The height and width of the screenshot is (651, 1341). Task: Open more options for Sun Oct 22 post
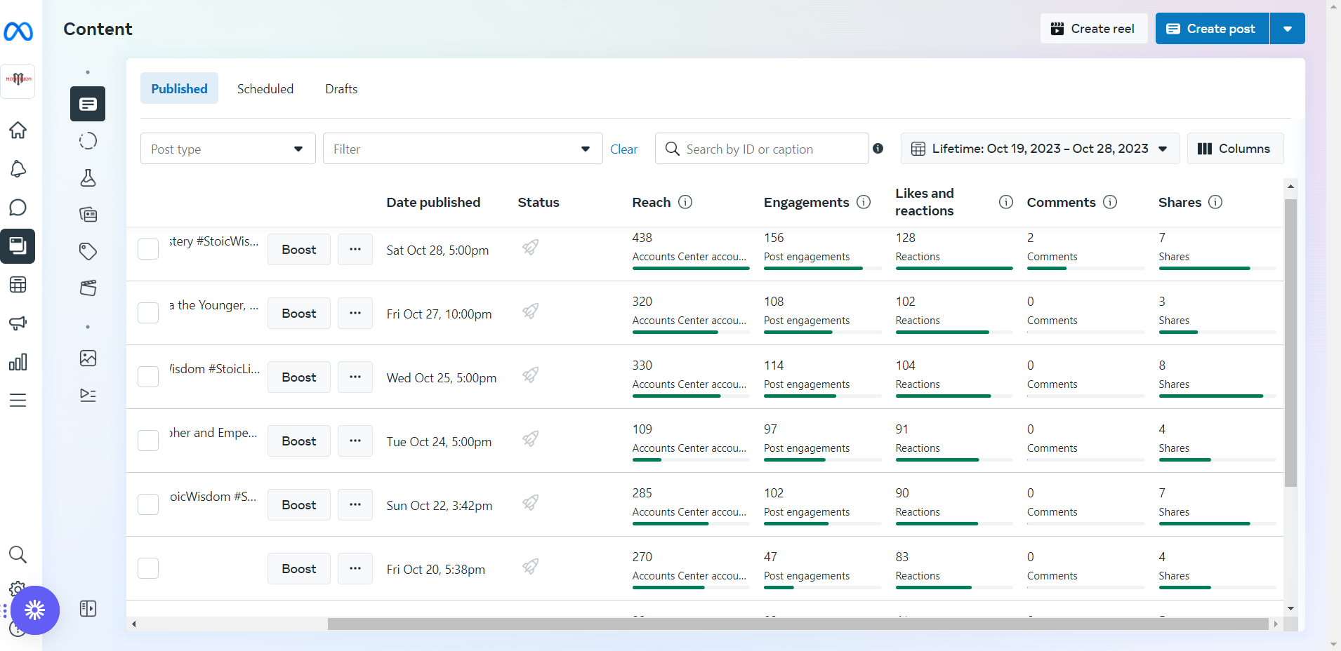355,505
